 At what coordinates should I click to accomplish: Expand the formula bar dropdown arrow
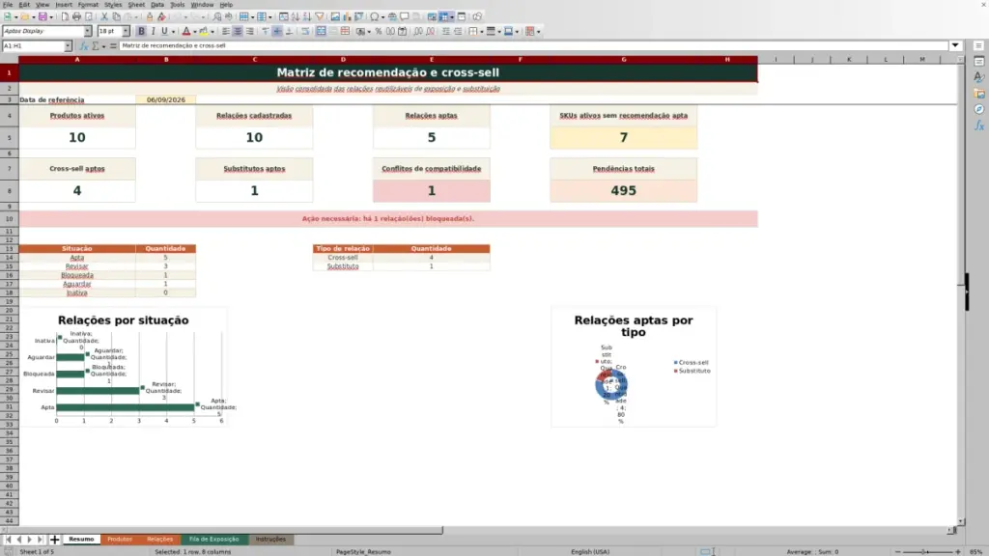955,45
